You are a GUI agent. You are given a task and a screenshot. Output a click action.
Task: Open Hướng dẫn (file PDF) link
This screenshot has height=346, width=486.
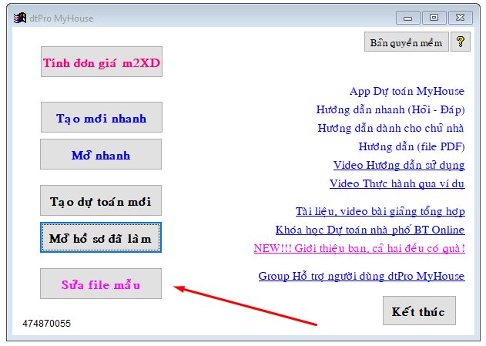click(x=411, y=146)
